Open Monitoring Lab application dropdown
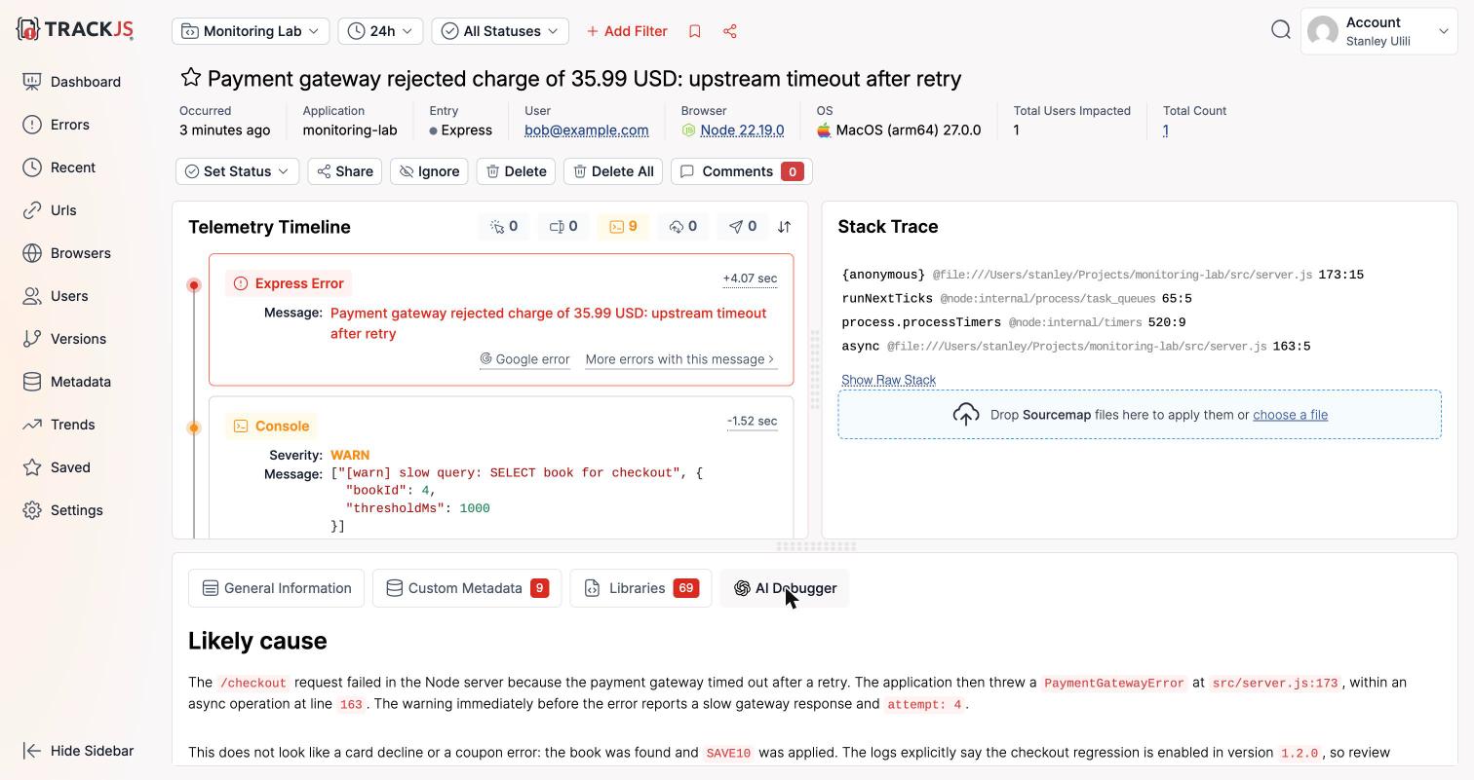1474x780 pixels. tap(251, 31)
